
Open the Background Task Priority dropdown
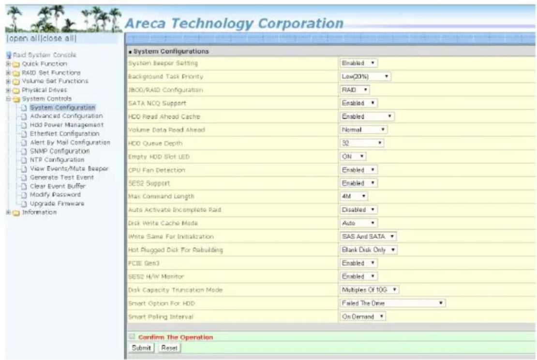tap(365, 76)
